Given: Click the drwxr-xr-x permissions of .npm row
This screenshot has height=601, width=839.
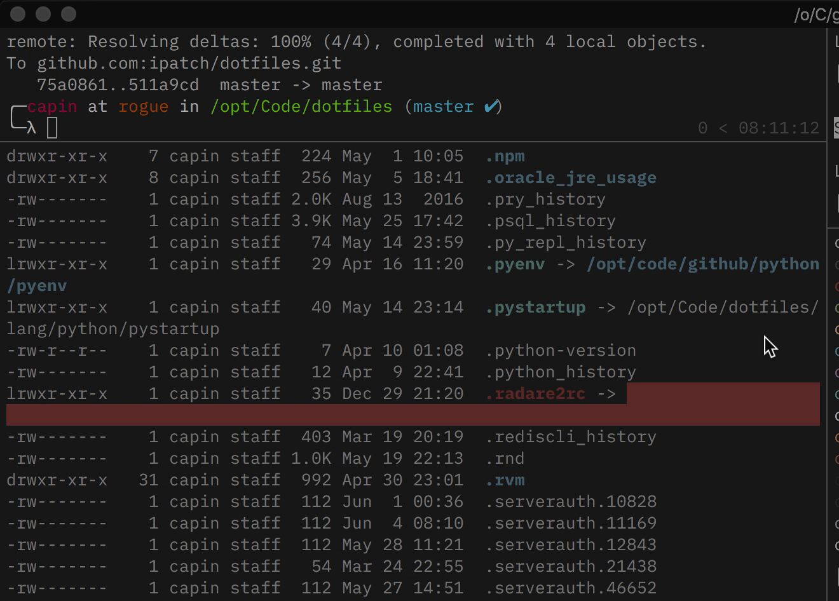Looking at the screenshot, I should [x=57, y=156].
